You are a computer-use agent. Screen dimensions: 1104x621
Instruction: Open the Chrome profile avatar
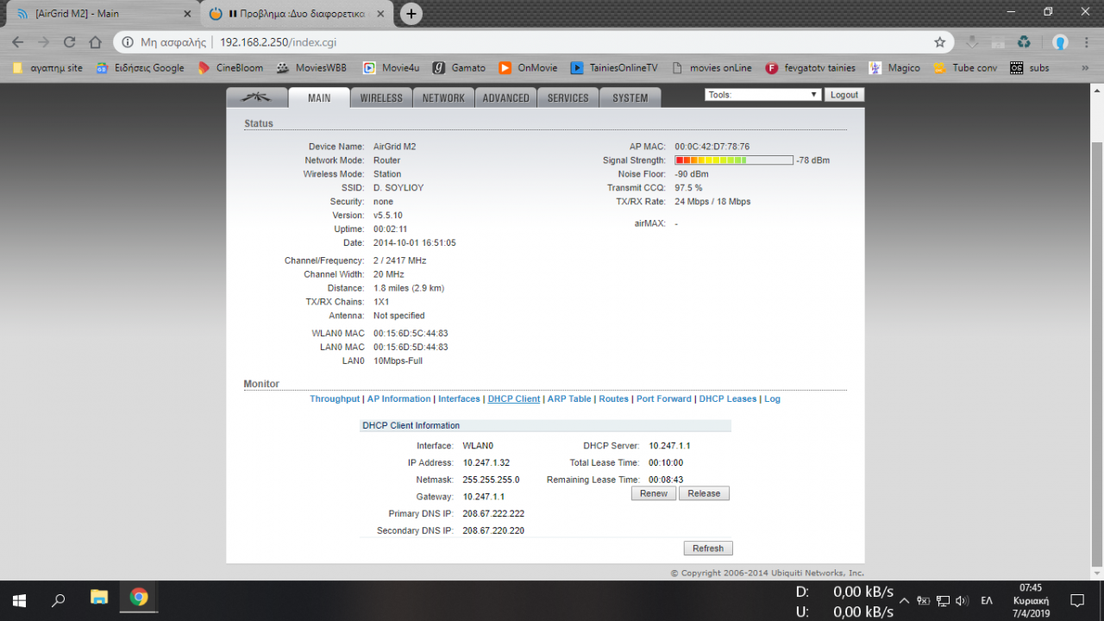[x=1060, y=42]
